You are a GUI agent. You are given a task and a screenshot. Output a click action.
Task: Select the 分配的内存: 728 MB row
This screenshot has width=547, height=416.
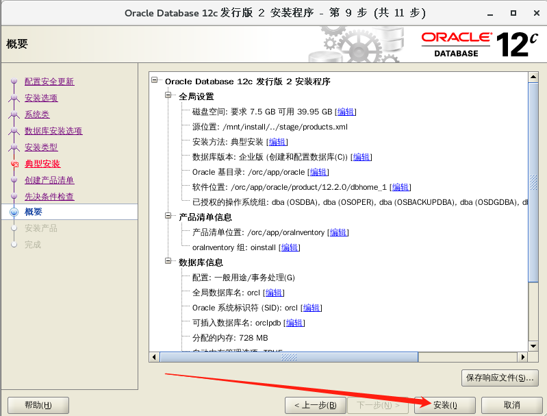pyautogui.click(x=230, y=338)
